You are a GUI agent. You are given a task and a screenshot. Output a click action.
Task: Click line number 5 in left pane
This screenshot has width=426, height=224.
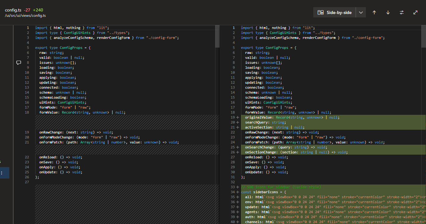pos(28,48)
